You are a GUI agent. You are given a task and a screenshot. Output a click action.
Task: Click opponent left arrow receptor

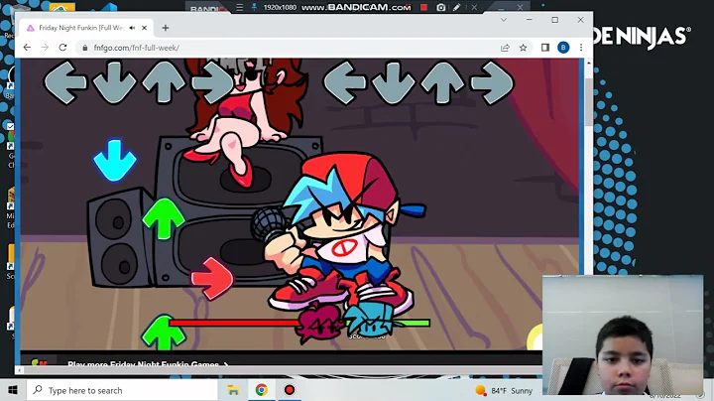[x=65, y=82]
